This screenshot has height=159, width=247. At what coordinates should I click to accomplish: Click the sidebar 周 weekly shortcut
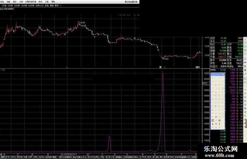click(x=245, y=108)
